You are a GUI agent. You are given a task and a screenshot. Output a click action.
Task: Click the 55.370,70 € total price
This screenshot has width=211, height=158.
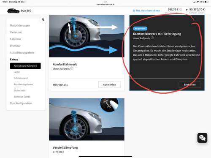pos(197,9)
